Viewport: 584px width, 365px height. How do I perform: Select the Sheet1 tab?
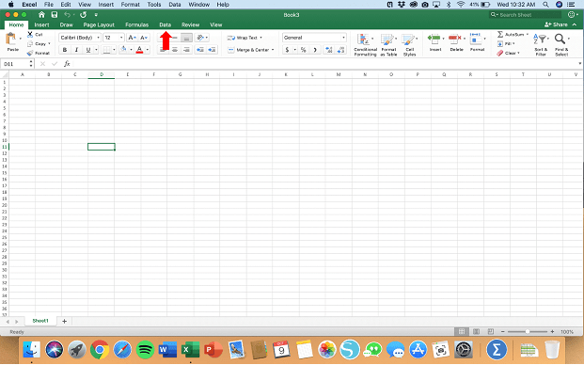pyautogui.click(x=40, y=321)
